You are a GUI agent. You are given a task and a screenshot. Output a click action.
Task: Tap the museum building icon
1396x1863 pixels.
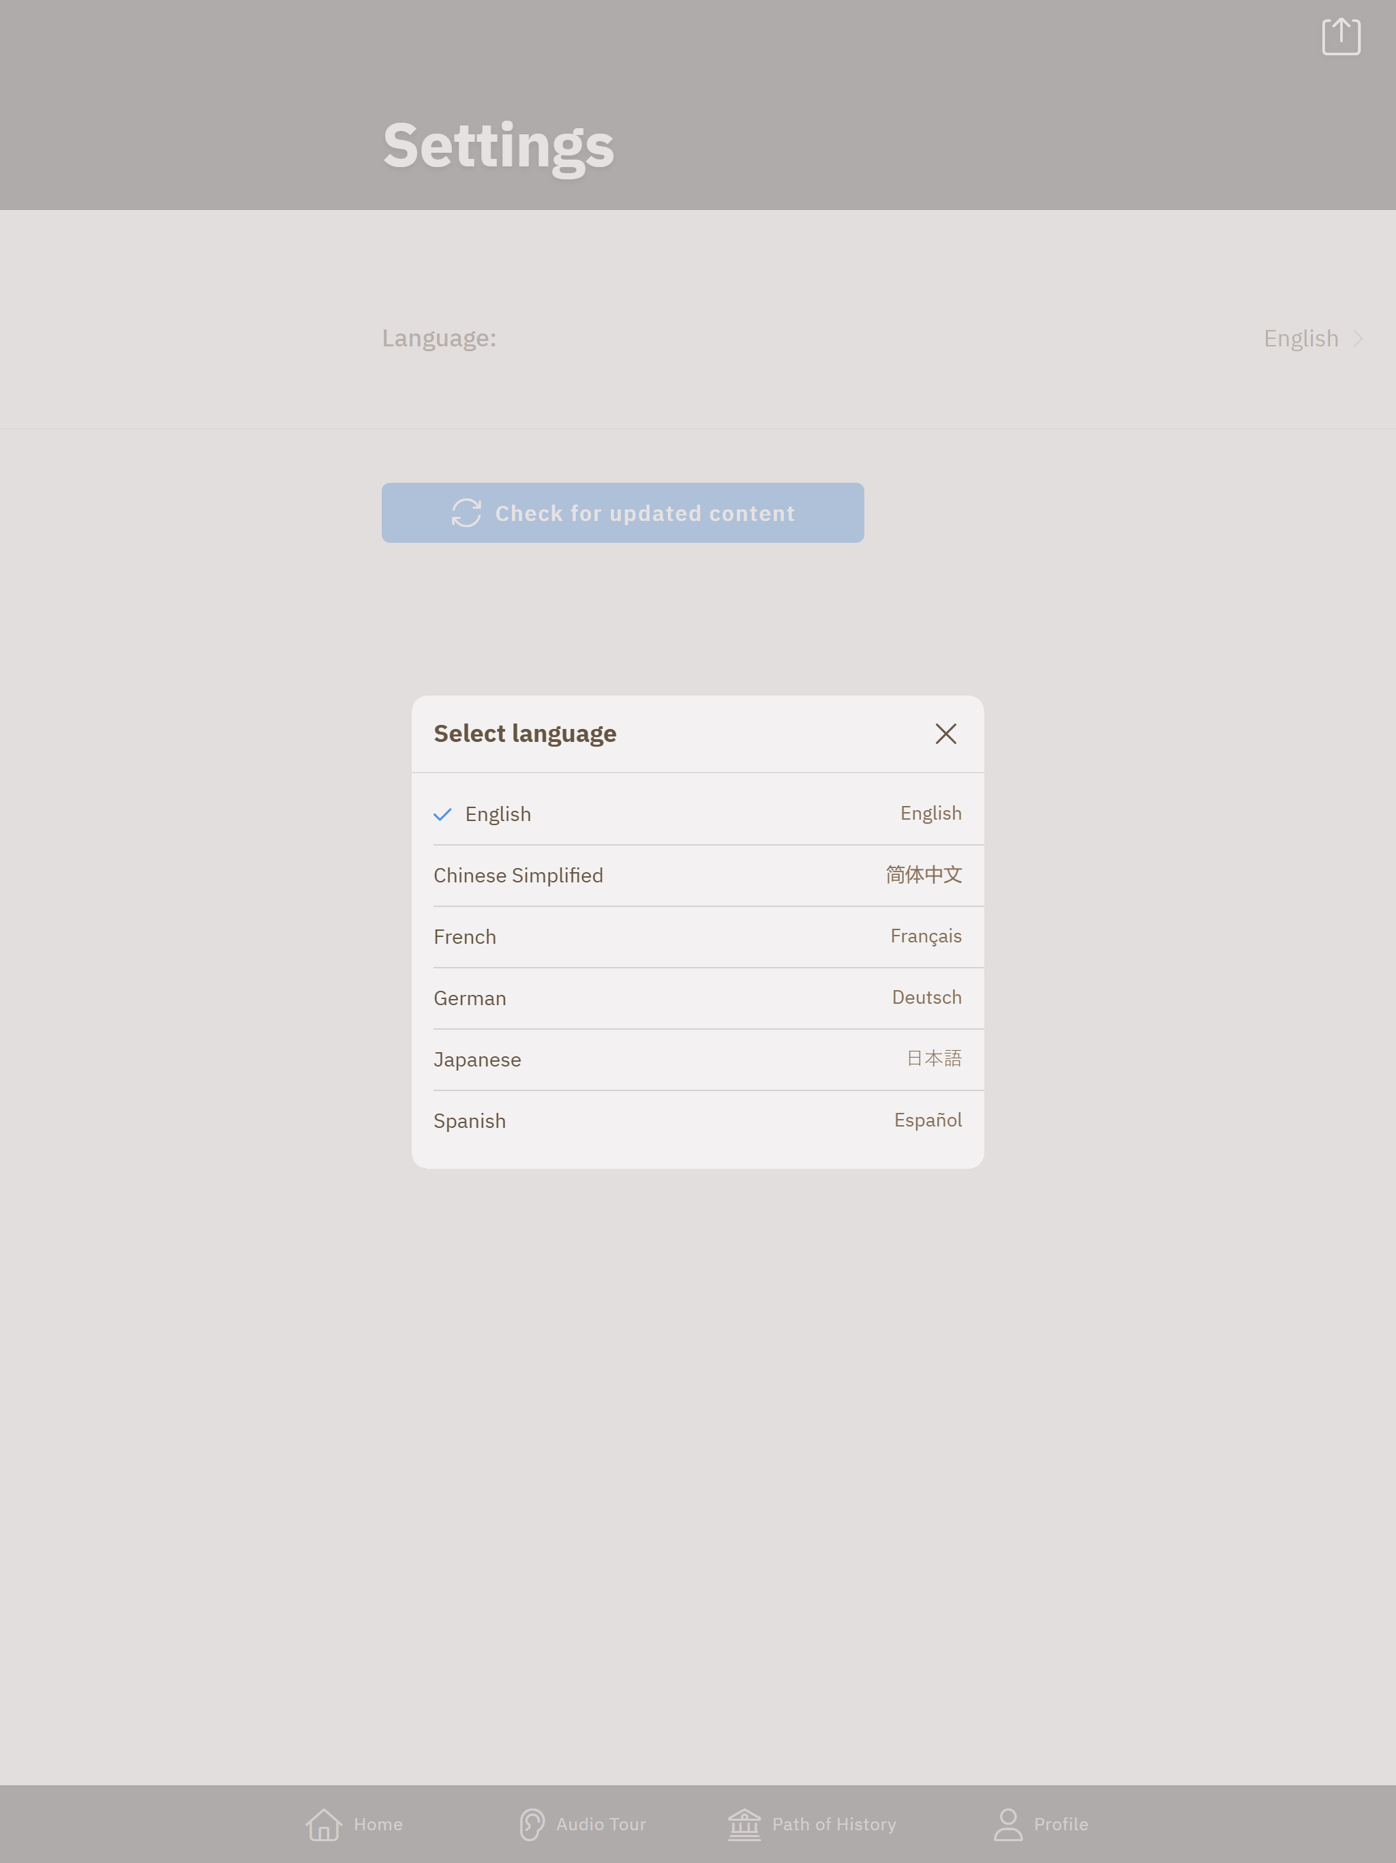(744, 1824)
